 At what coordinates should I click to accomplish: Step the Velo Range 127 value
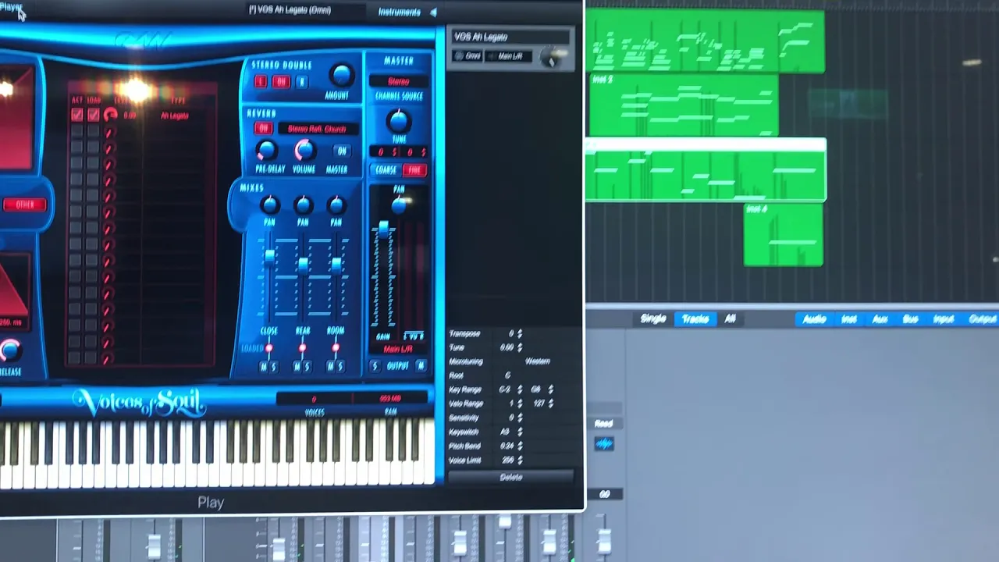(551, 404)
